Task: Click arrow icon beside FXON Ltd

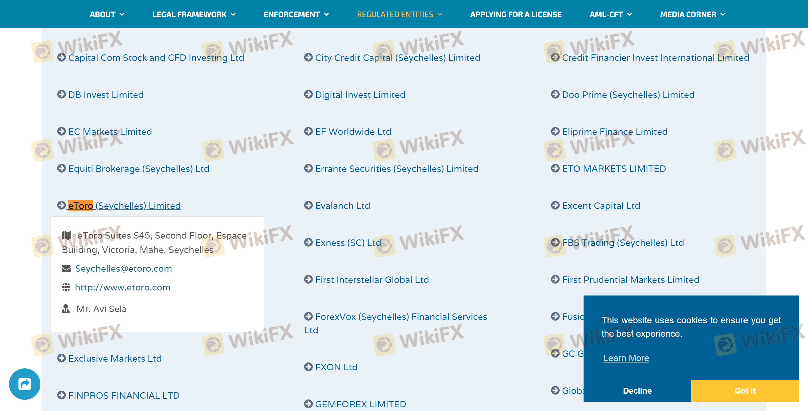Action: point(308,367)
